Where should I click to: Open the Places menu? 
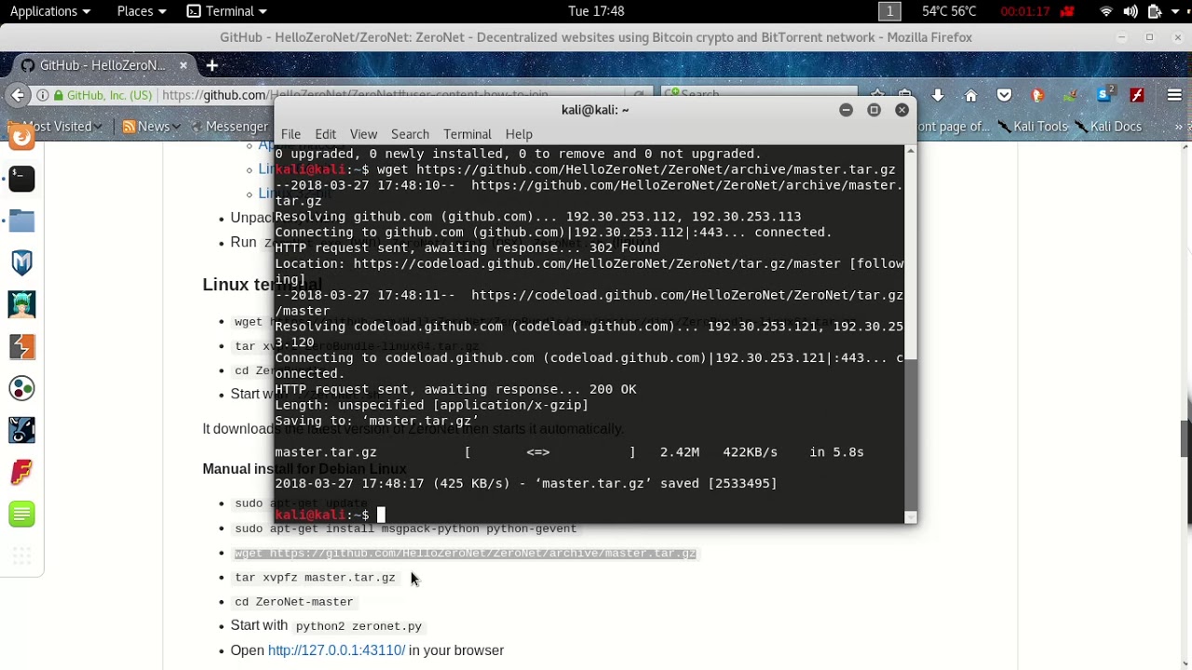pos(142,11)
